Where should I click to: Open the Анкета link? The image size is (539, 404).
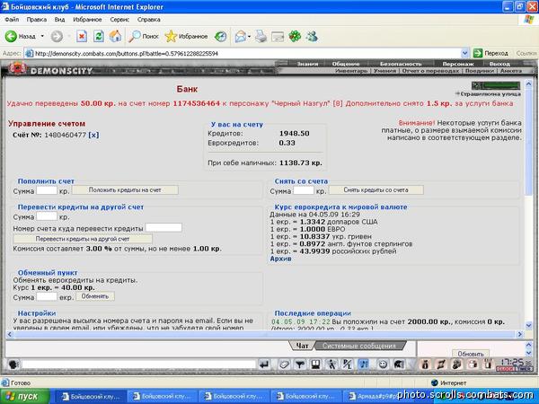pyautogui.click(x=511, y=71)
